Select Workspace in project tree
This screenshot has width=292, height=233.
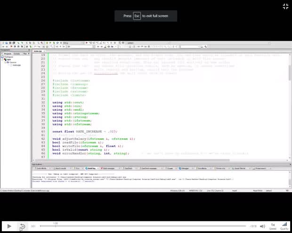(x=8, y=57)
